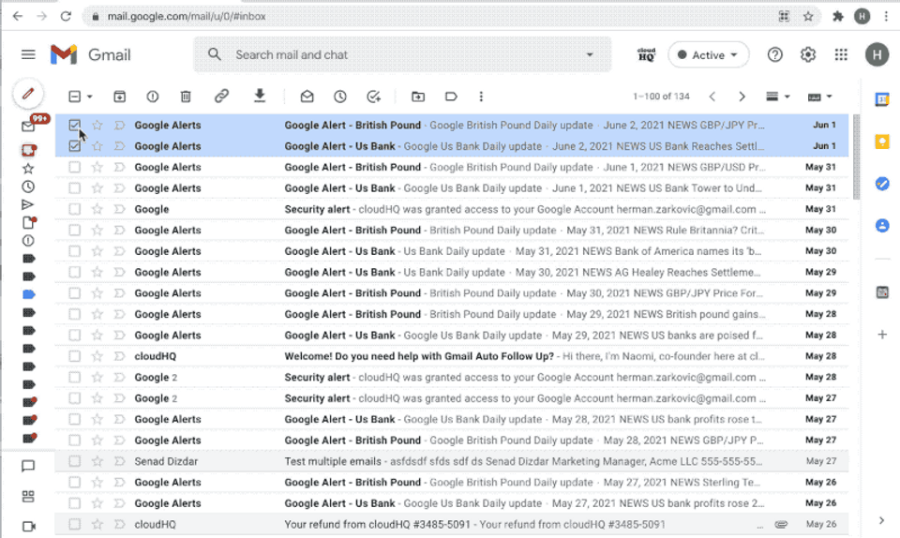900x538 pixels.
Task: Mark selected emails as read
Action: pos(307,97)
